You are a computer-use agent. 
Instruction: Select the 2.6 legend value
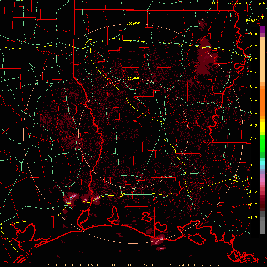click(254, 152)
